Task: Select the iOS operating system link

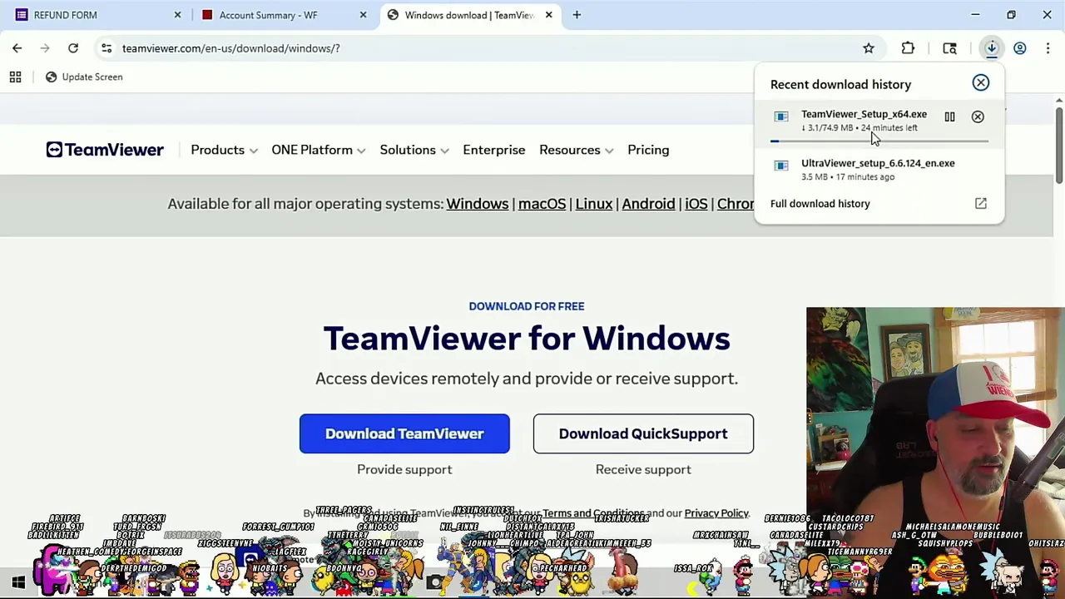Action: tap(696, 204)
